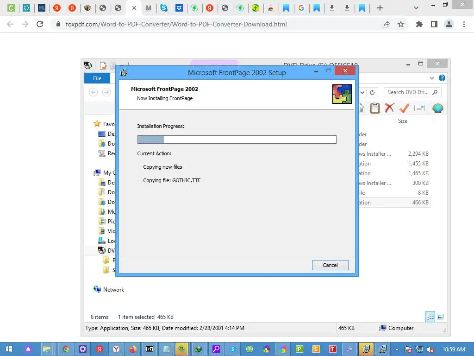Viewport: 474px width, 356px height.
Task: Click the Explorer Back arrow button
Action: (x=93, y=92)
